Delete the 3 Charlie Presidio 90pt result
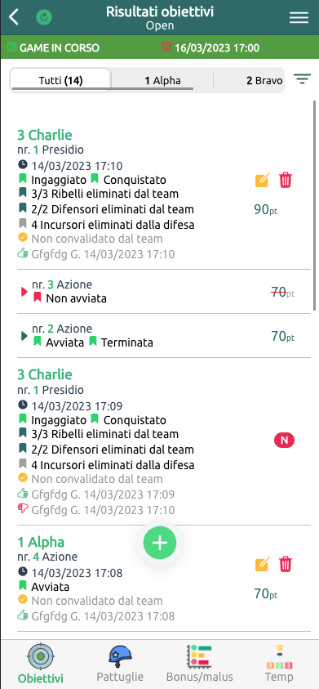Screen dimensions: 319x689 286,180
